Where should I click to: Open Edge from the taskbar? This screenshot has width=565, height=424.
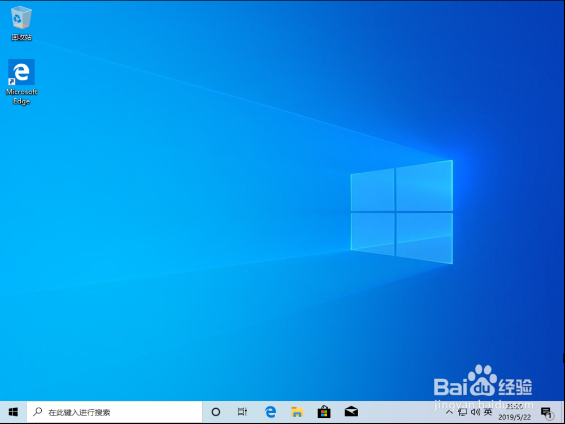[x=270, y=412]
